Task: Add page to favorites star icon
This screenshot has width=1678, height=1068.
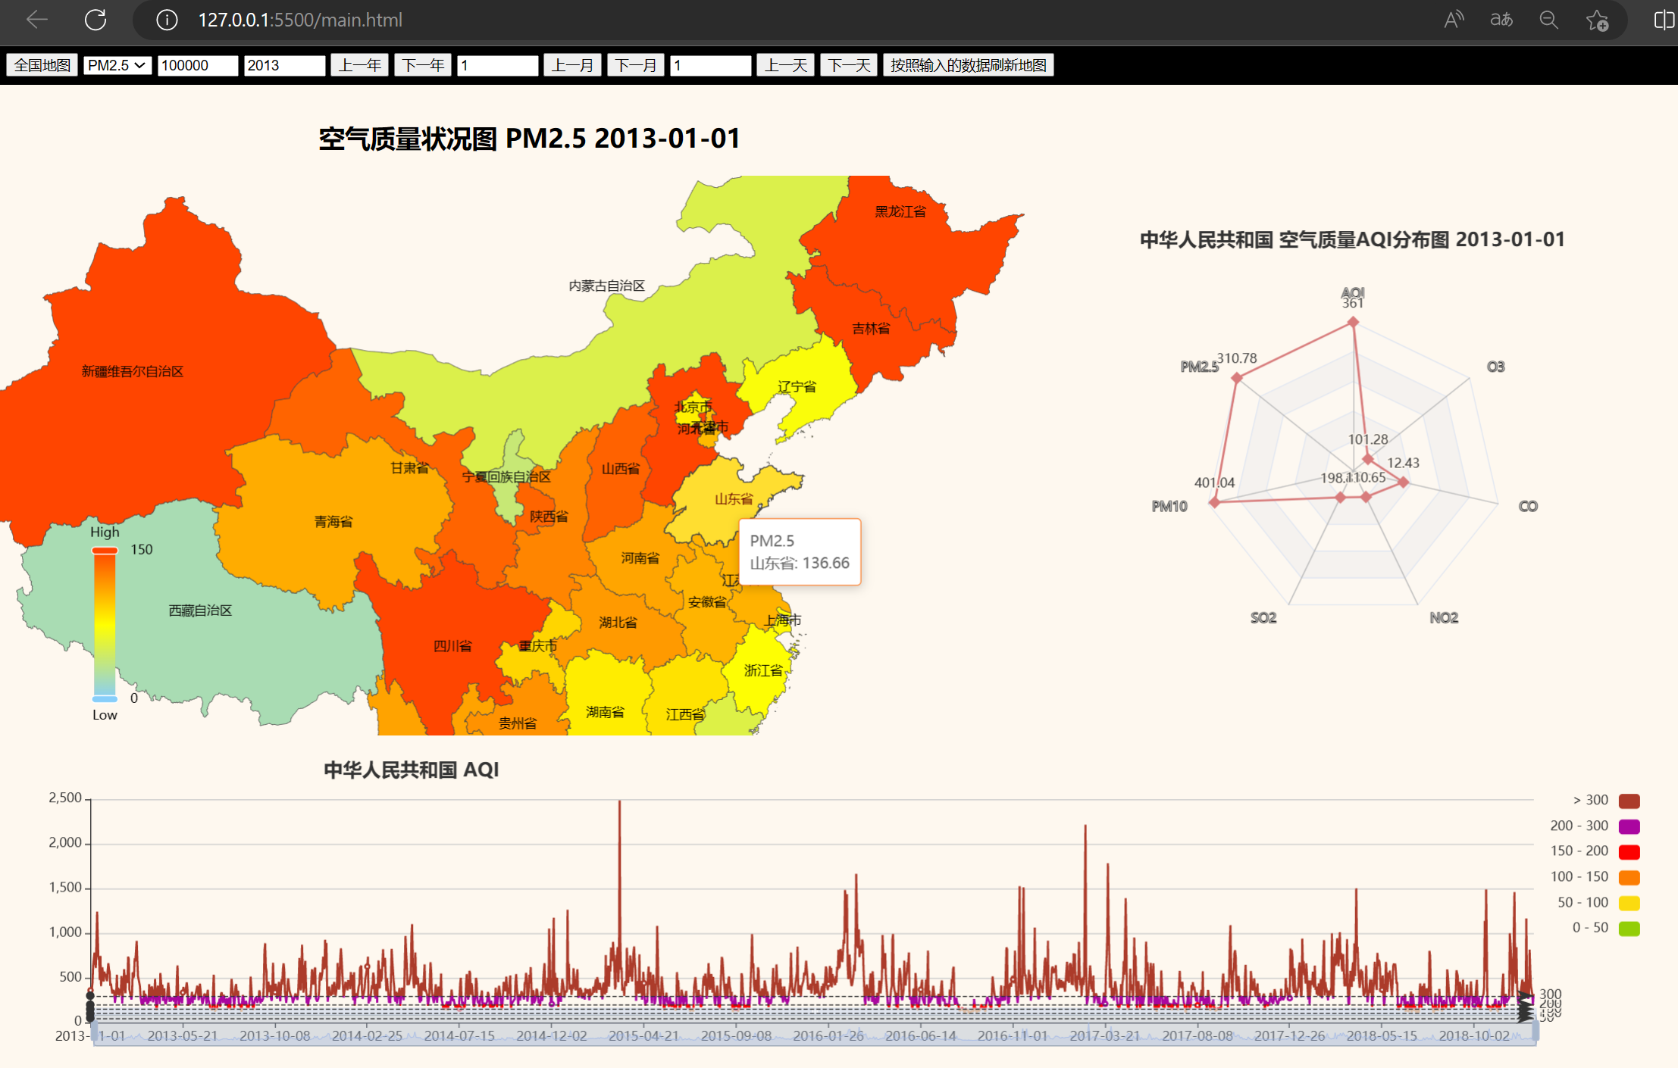Action: [x=1597, y=20]
